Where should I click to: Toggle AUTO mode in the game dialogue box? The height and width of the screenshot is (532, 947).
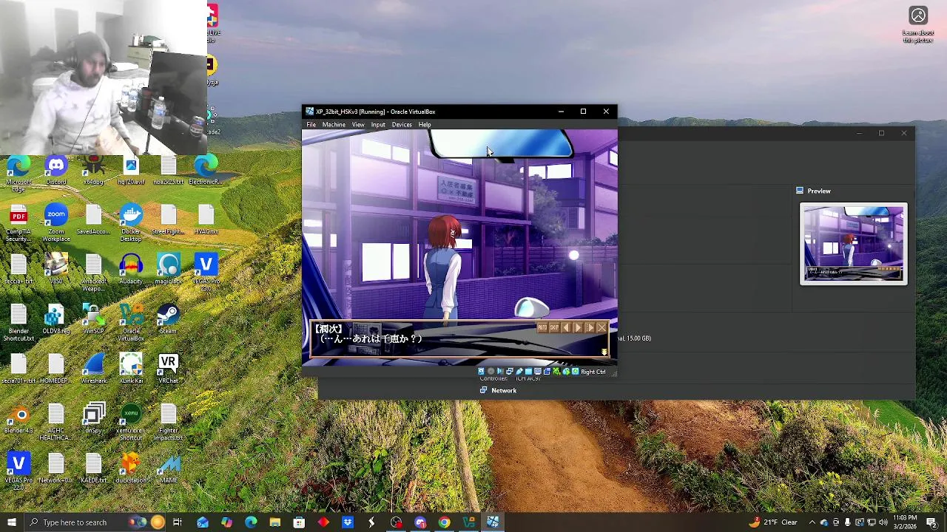(542, 327)
